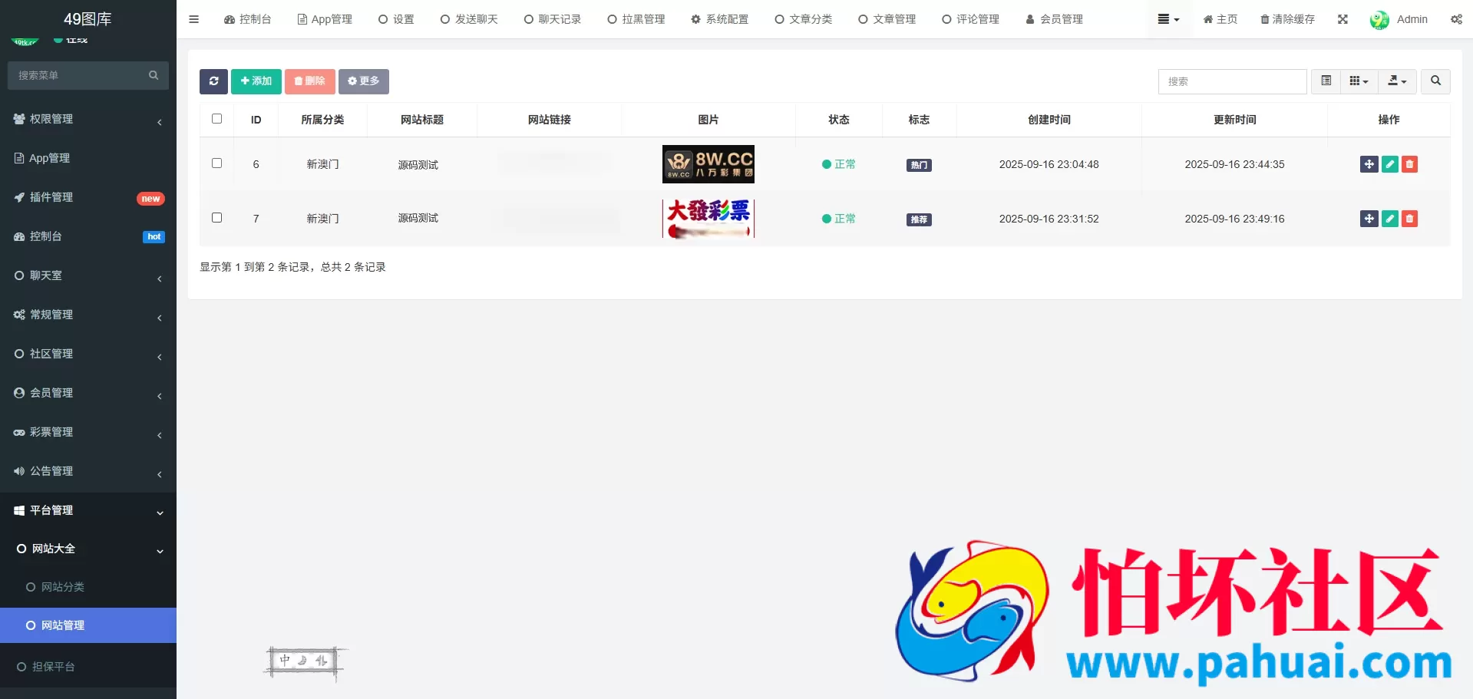Click the move icon for record 7
1473x699 pixels.
tap(1369, 218)
